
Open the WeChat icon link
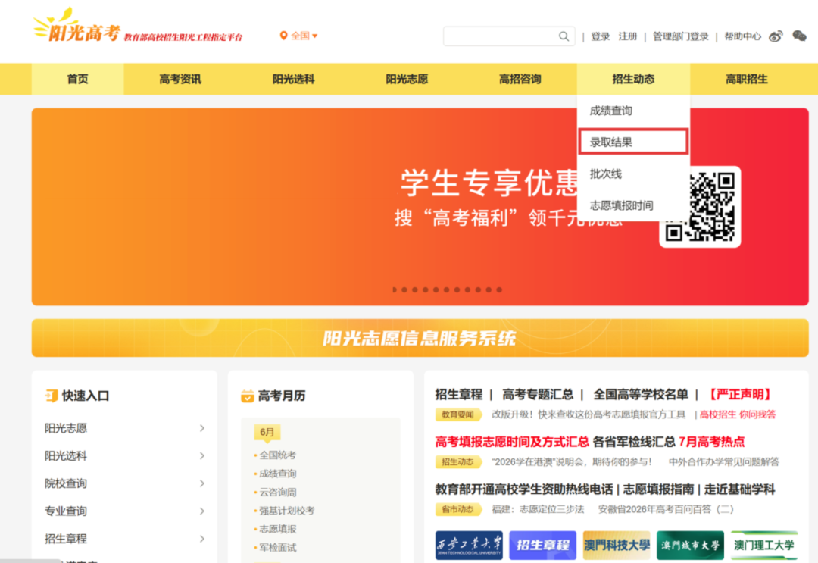799,36
